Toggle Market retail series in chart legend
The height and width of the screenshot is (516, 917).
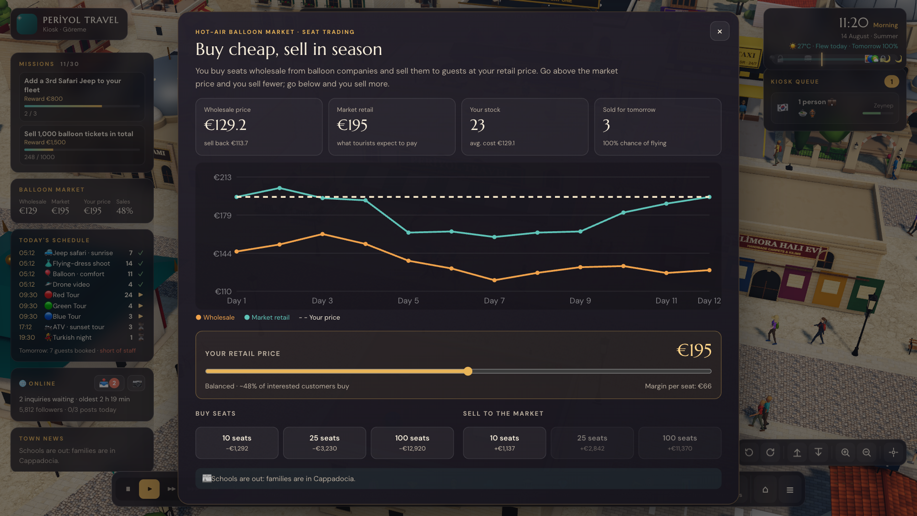pos(267,317)
